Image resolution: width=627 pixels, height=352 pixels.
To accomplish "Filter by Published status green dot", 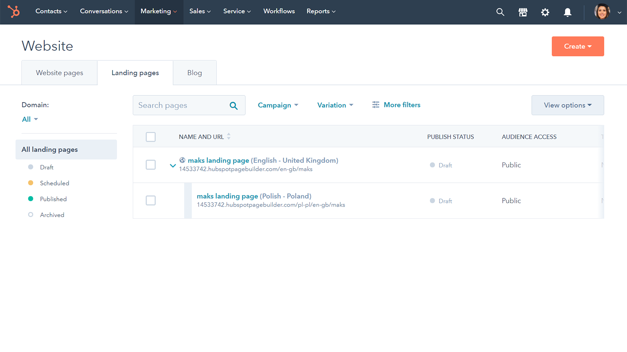I will click(31, 199).
